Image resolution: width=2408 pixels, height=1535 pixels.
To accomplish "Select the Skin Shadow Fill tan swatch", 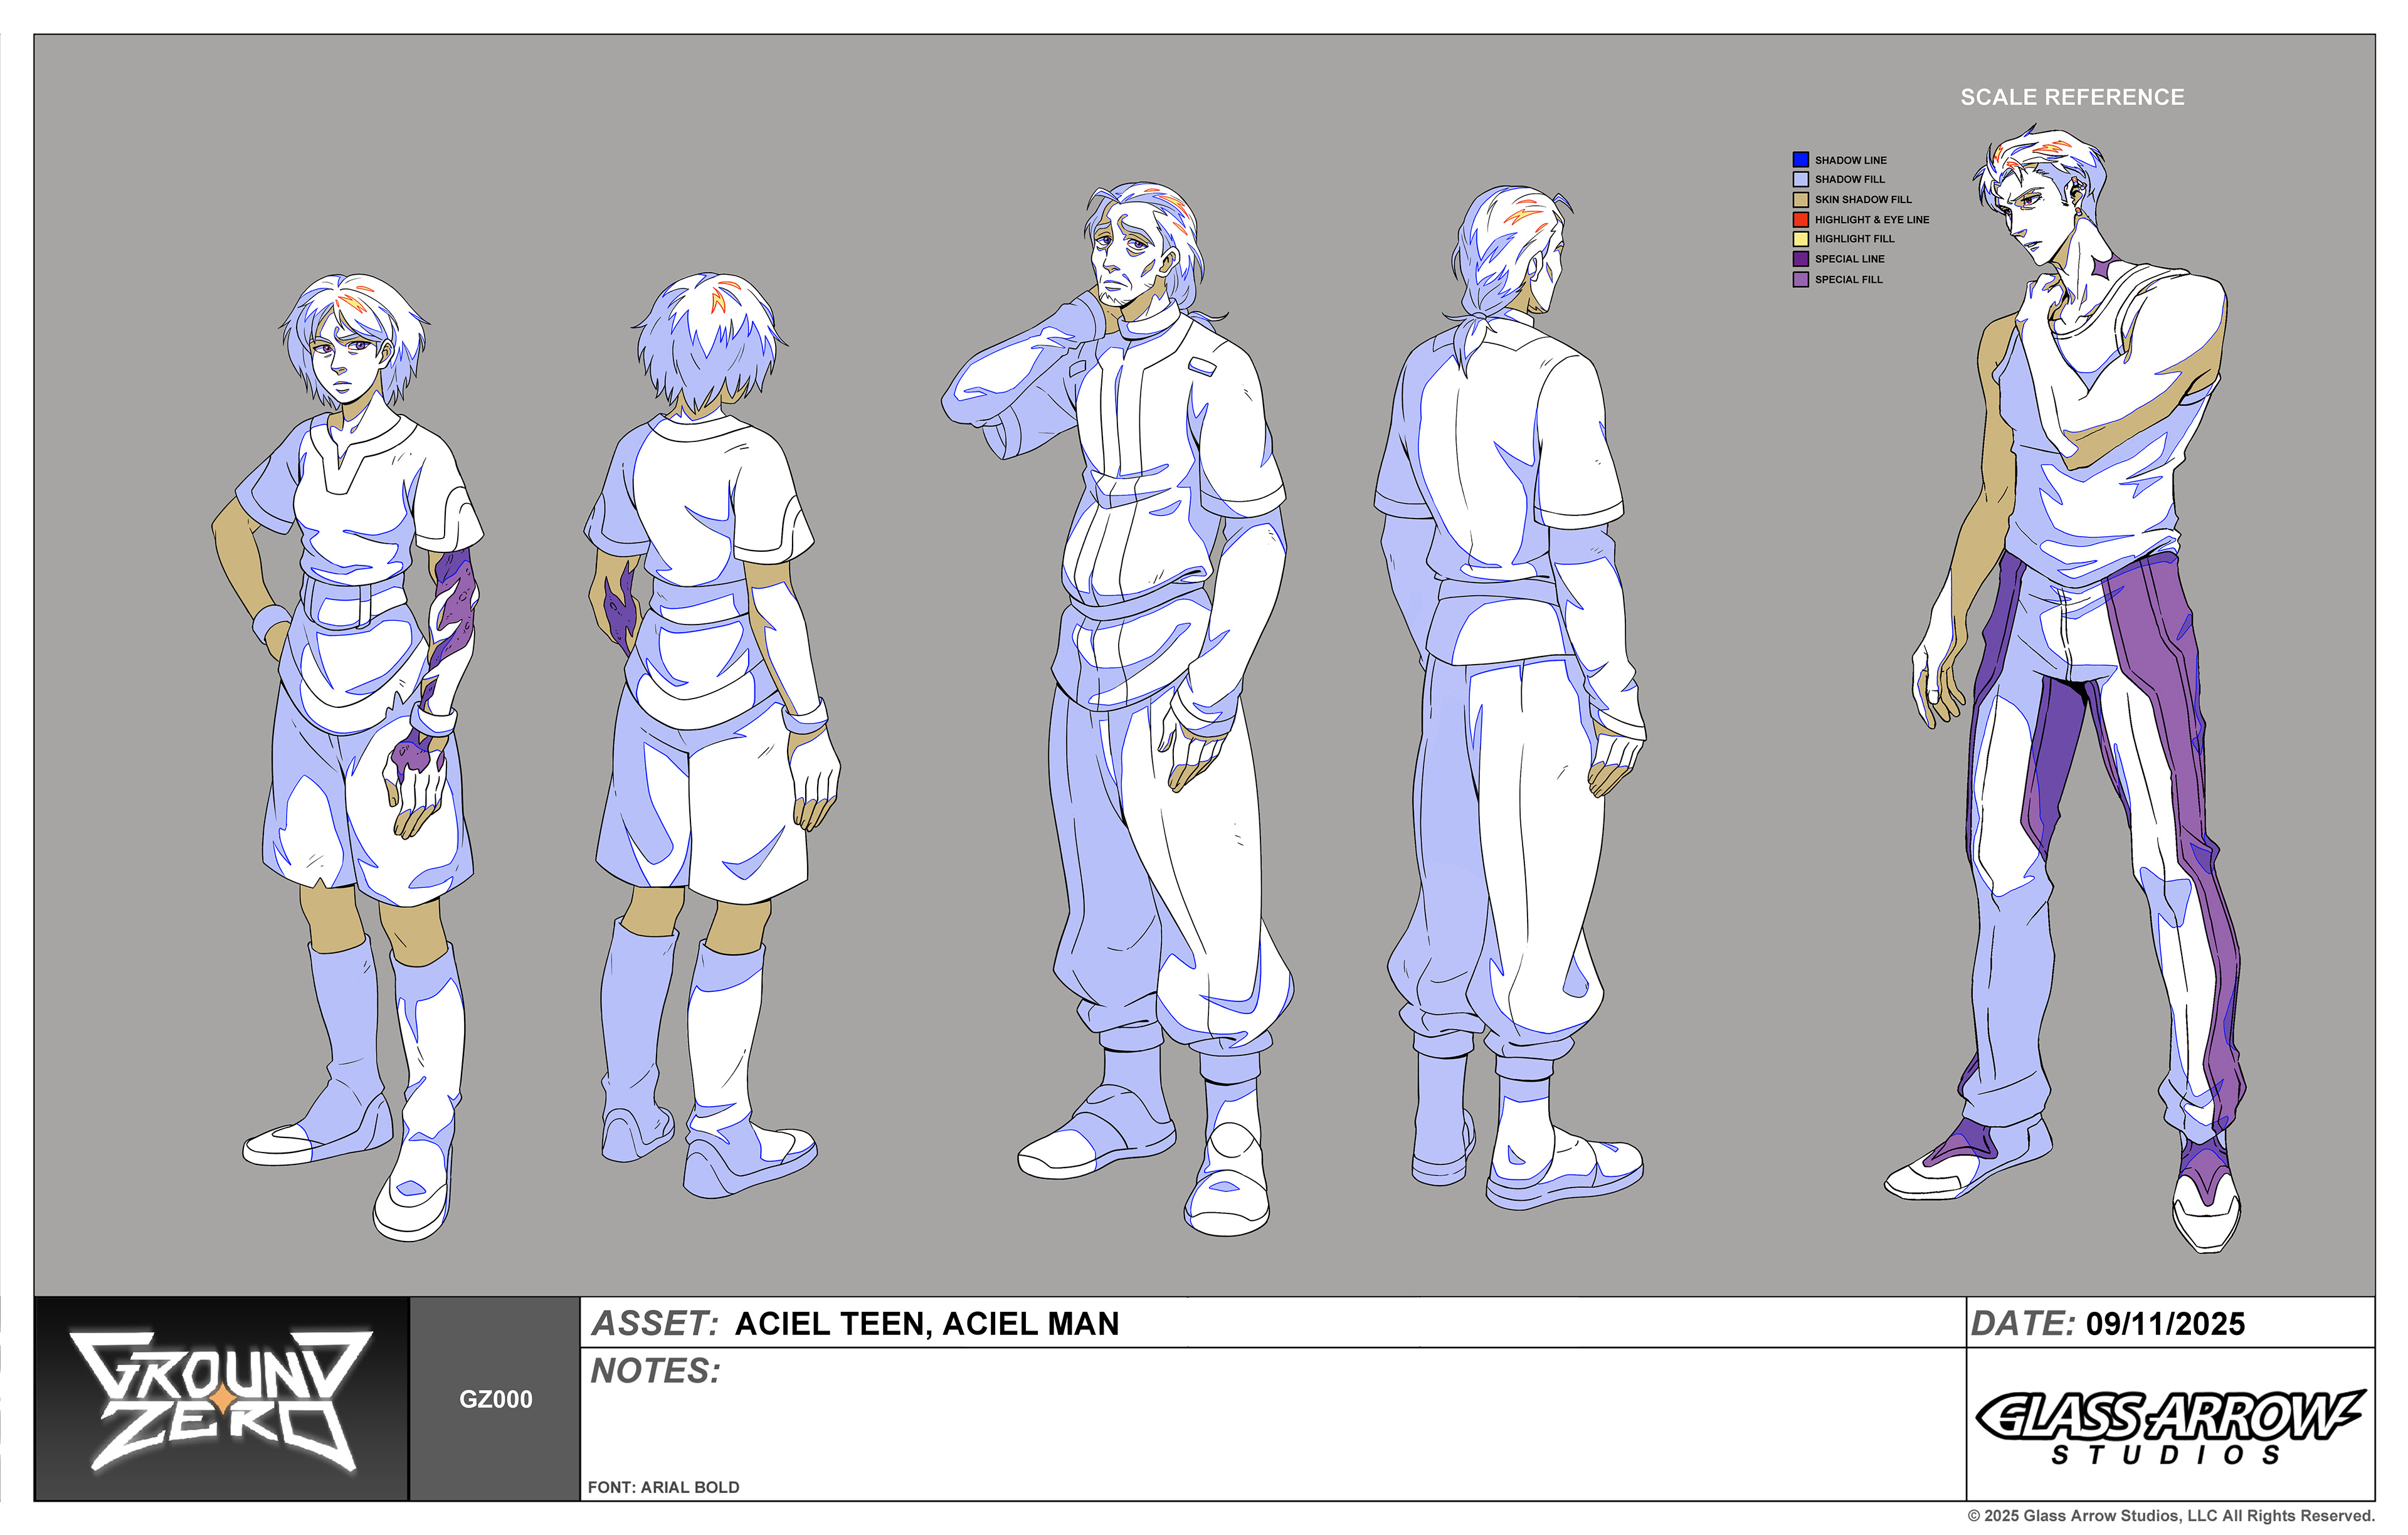I will (1800, 199).
